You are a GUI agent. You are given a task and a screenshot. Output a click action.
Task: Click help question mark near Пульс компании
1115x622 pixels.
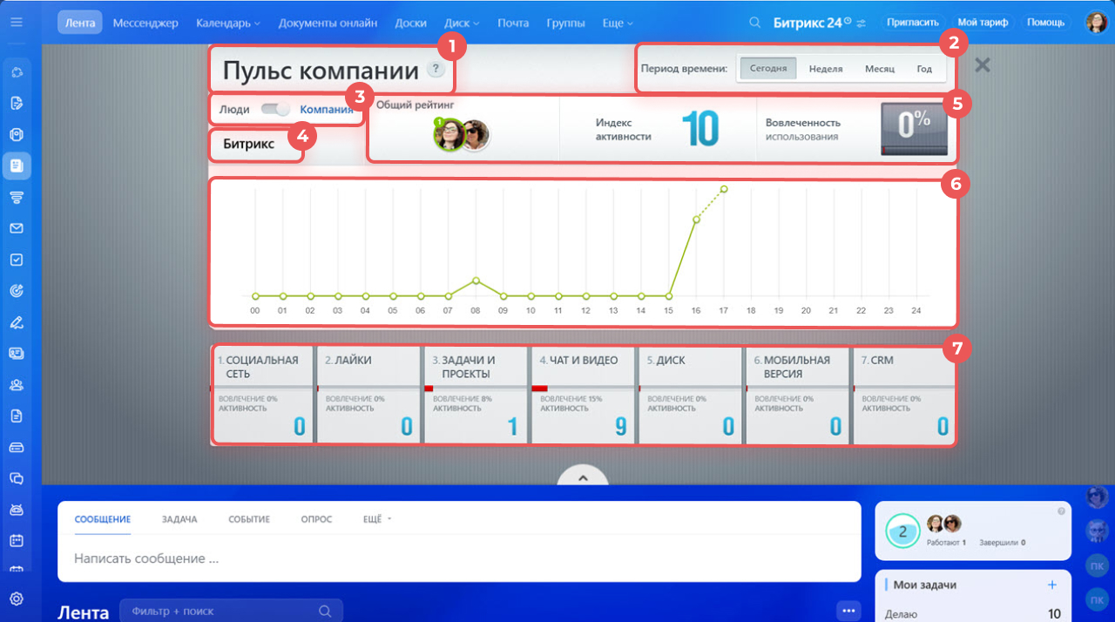[436, 70]
